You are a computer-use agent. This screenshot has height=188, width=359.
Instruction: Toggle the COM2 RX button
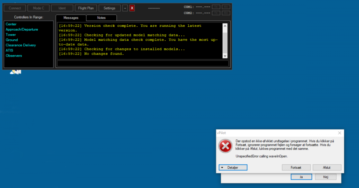pyautogui.click(x=226, y=13)
